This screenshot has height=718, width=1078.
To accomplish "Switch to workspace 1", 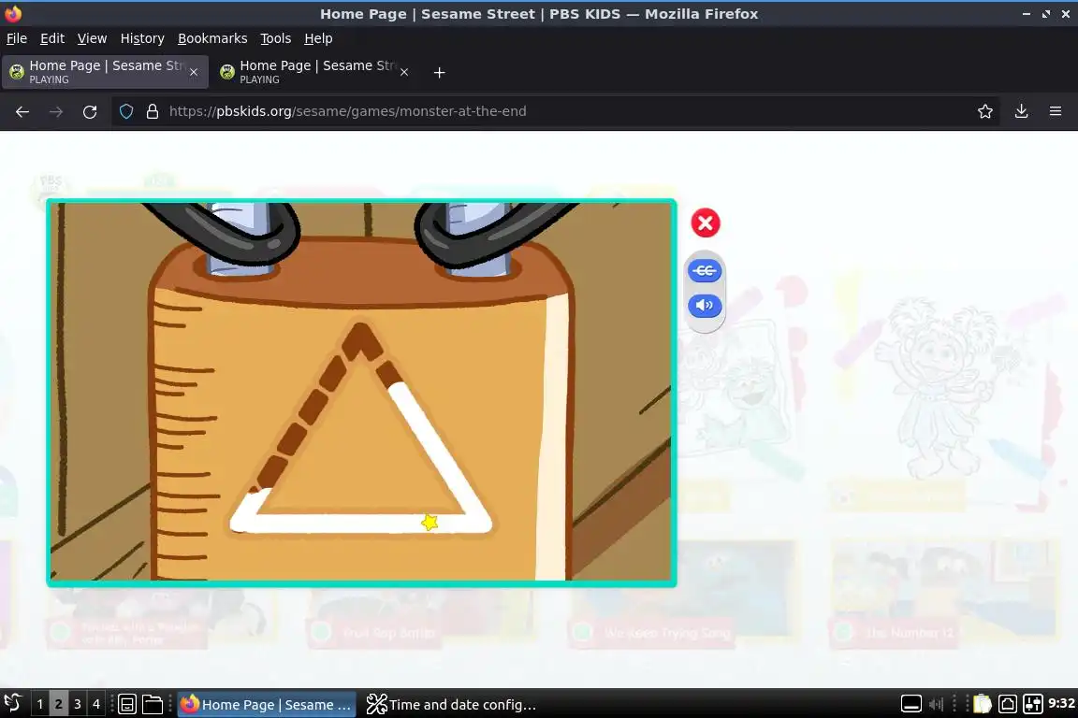I will [x=40, y=704].
